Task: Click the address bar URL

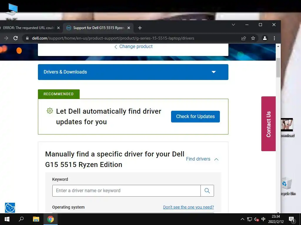Action: (113, 38)
